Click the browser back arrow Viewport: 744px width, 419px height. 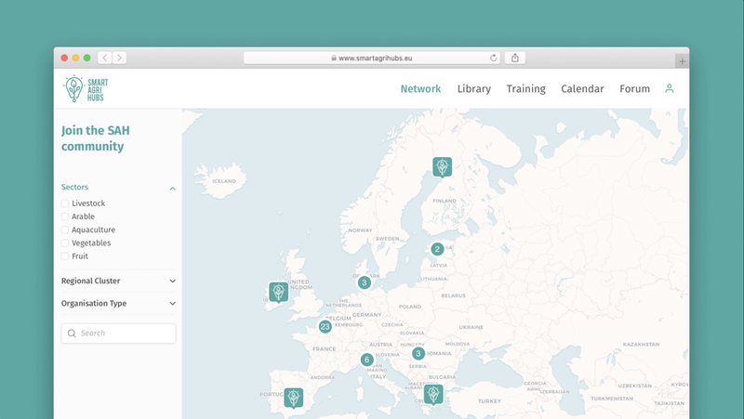[105, 58]
